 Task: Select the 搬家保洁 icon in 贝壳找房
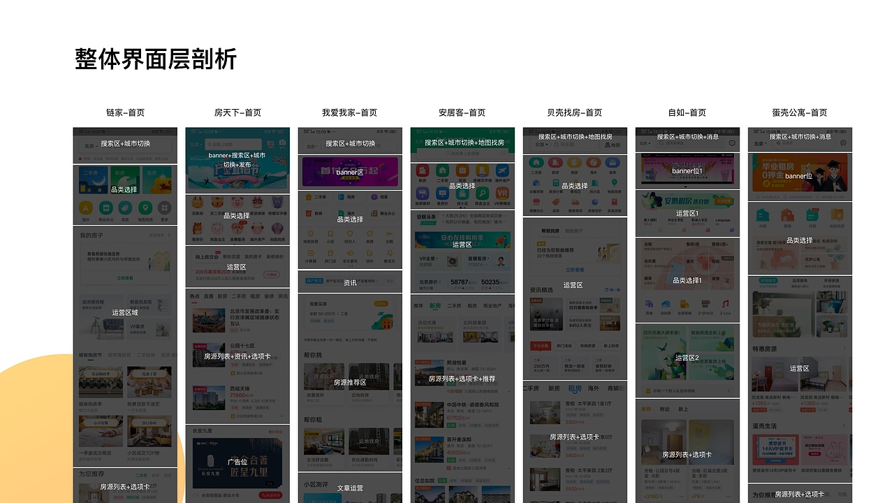click(x=576, y=205)
